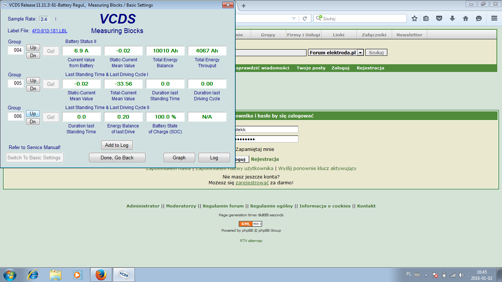The height and width of the screenshot is (282, 502).
Task: Go to the Firefox home page icon
Action: (465, 18)
